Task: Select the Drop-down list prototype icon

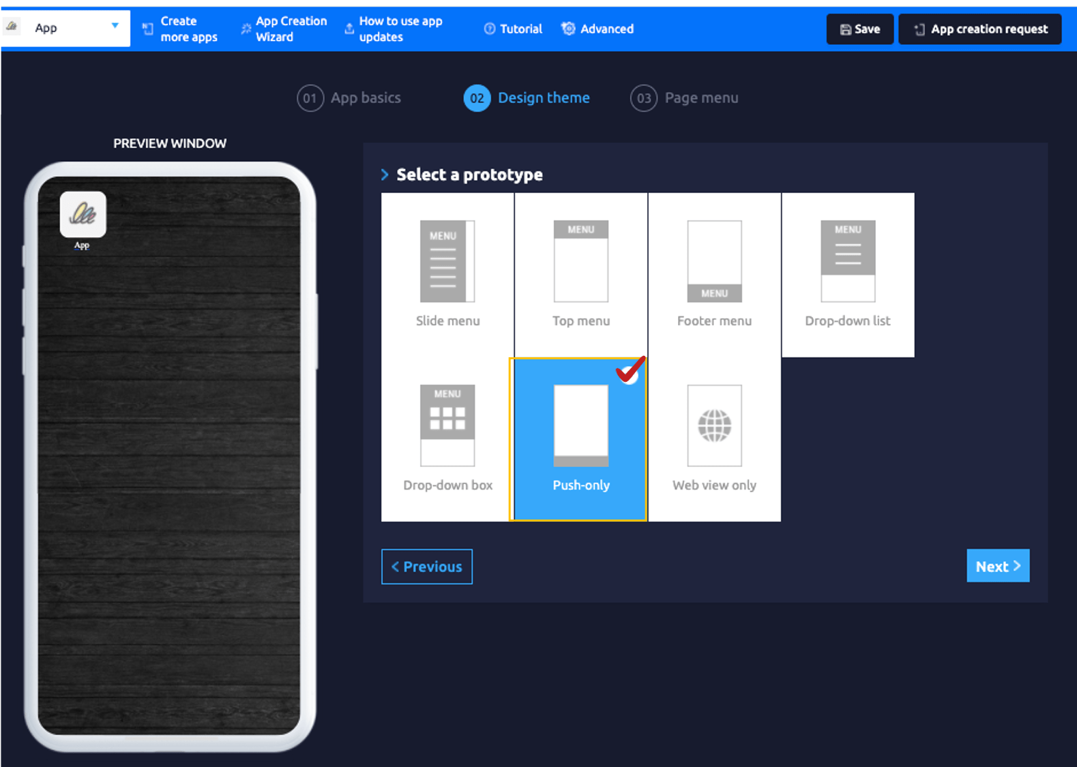Action: coord(848,261)
